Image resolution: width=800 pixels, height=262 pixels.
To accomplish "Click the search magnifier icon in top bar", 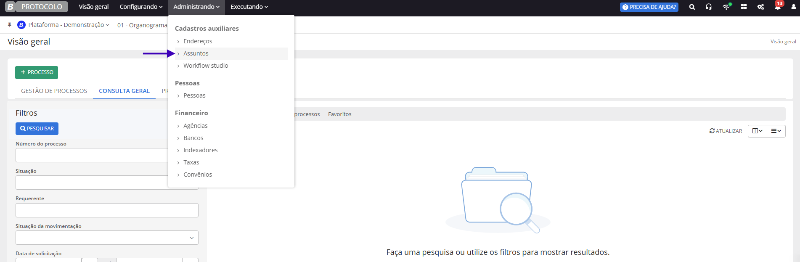I will 692,7.
